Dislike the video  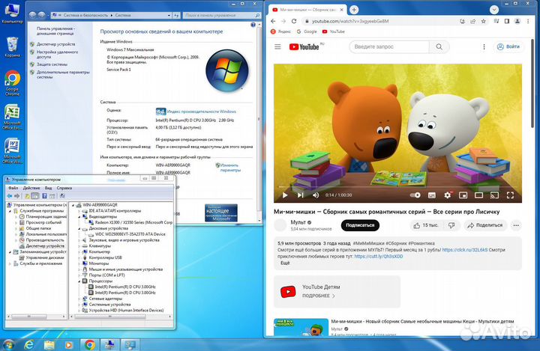coord(451,225)
